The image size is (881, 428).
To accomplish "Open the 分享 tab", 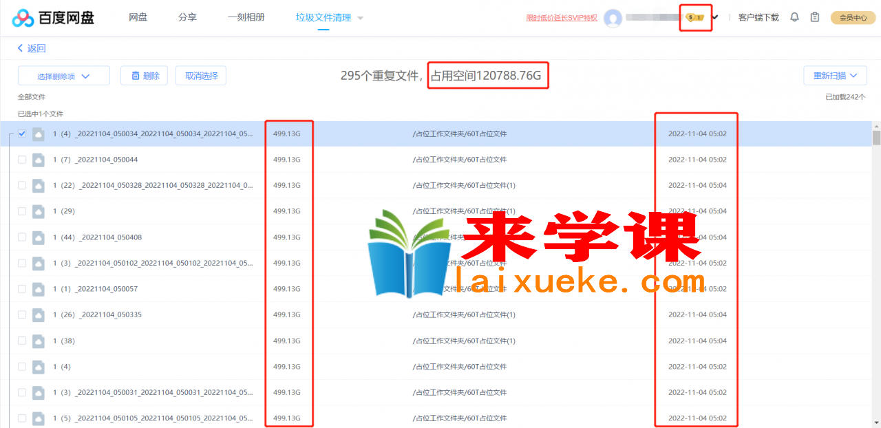I will [187, 17].
